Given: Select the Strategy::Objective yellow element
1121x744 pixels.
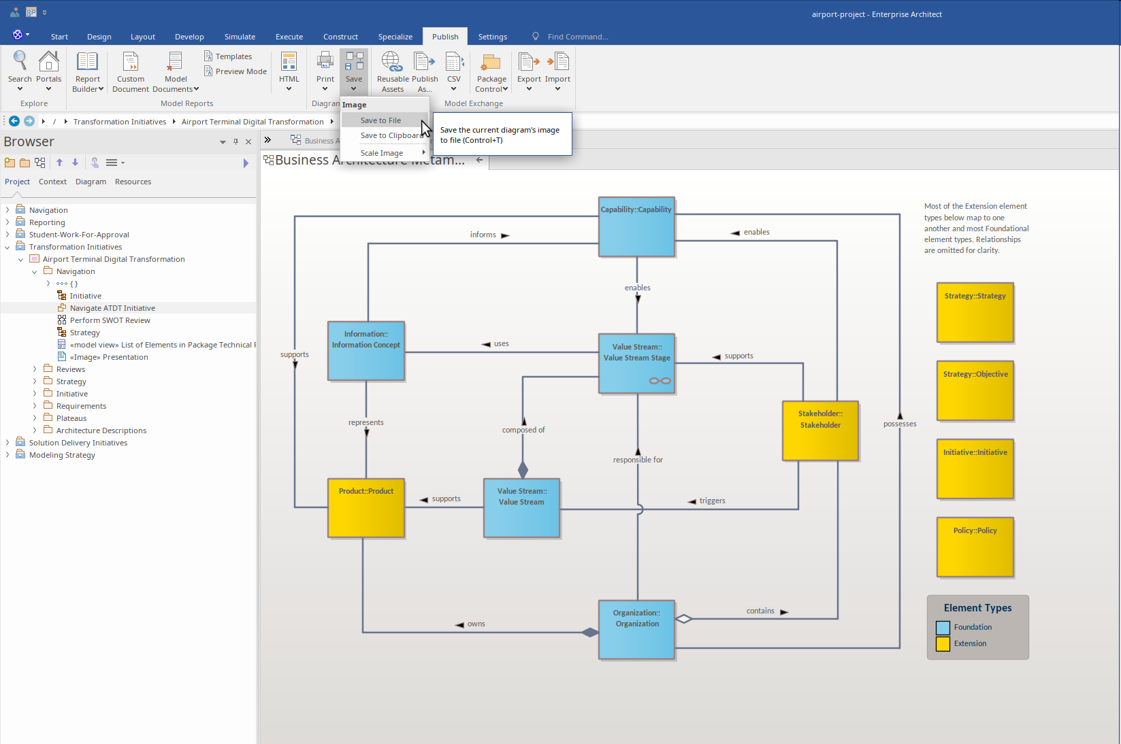Looking at the screenshot, I should pyautogui.click(x=975, y=391).
